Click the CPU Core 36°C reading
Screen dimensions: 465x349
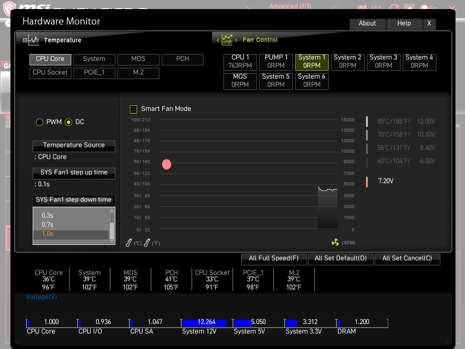[x=49, y=279]
